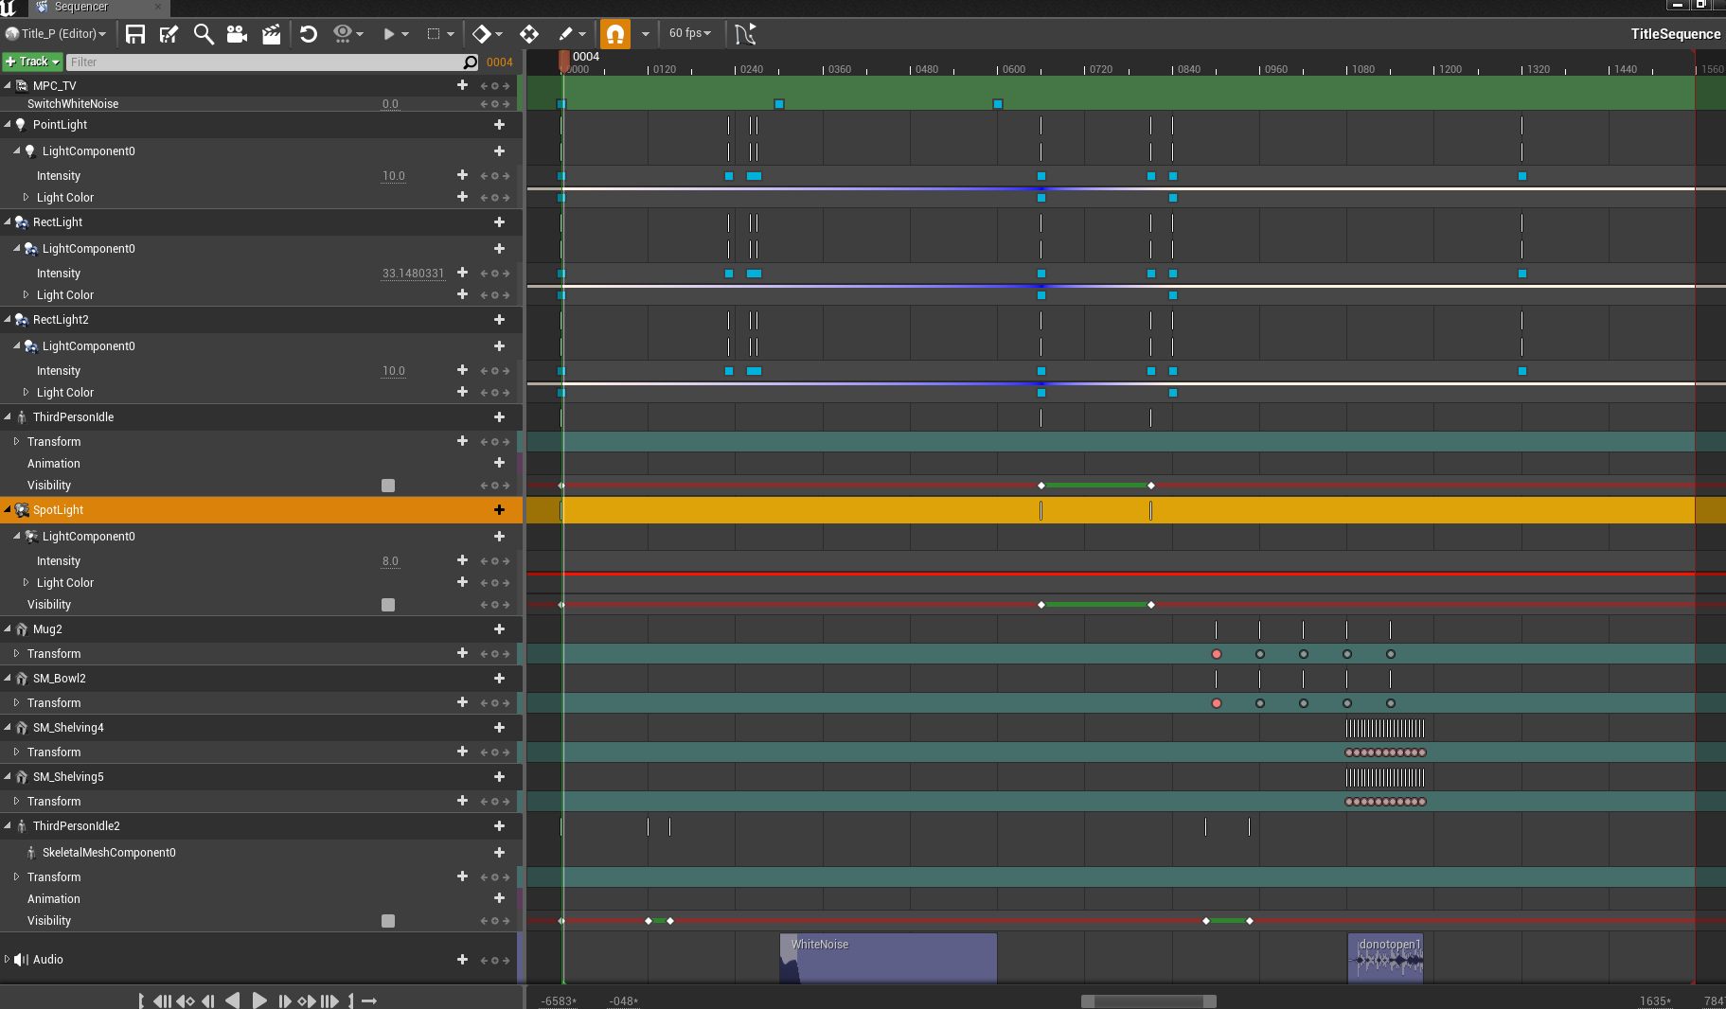Click RectLight Intensity value 33.1480331
1726x1009 pixels.
coord(413,274)
